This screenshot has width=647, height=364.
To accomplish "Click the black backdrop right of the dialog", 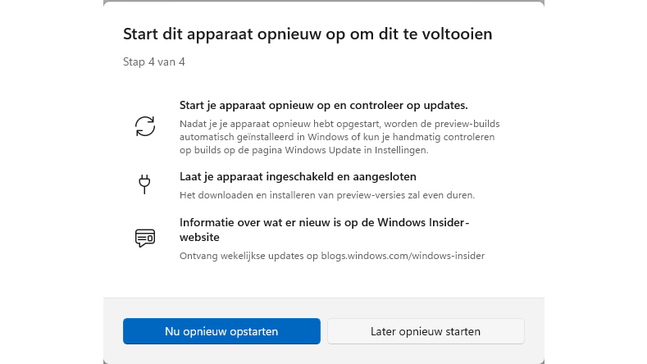I will tap(596, 180).
